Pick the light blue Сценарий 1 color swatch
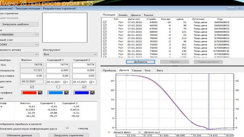Image resolution: width=244 pixels, height=137 pixels. [56, 93]
